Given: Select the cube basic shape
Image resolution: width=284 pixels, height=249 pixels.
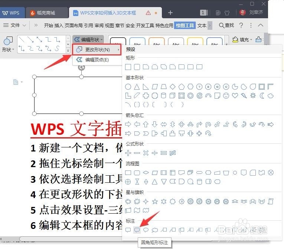Looking at the screenshot, I should click(172, 96).
